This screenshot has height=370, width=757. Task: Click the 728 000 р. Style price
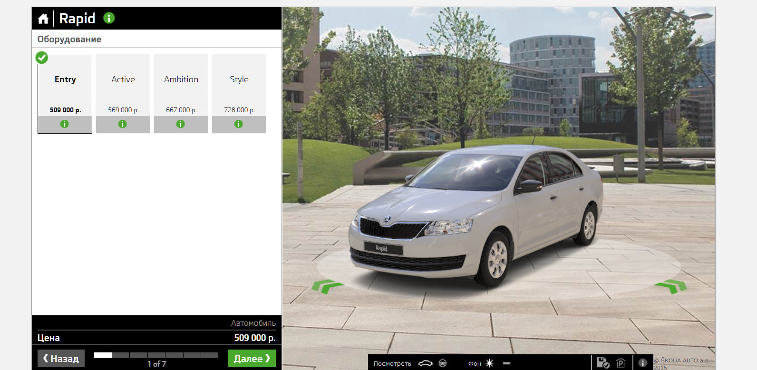click(x=239, y=110)
